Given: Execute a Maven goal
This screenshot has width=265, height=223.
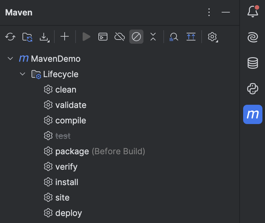Looking at the screenshot, I should coord(103,37).
